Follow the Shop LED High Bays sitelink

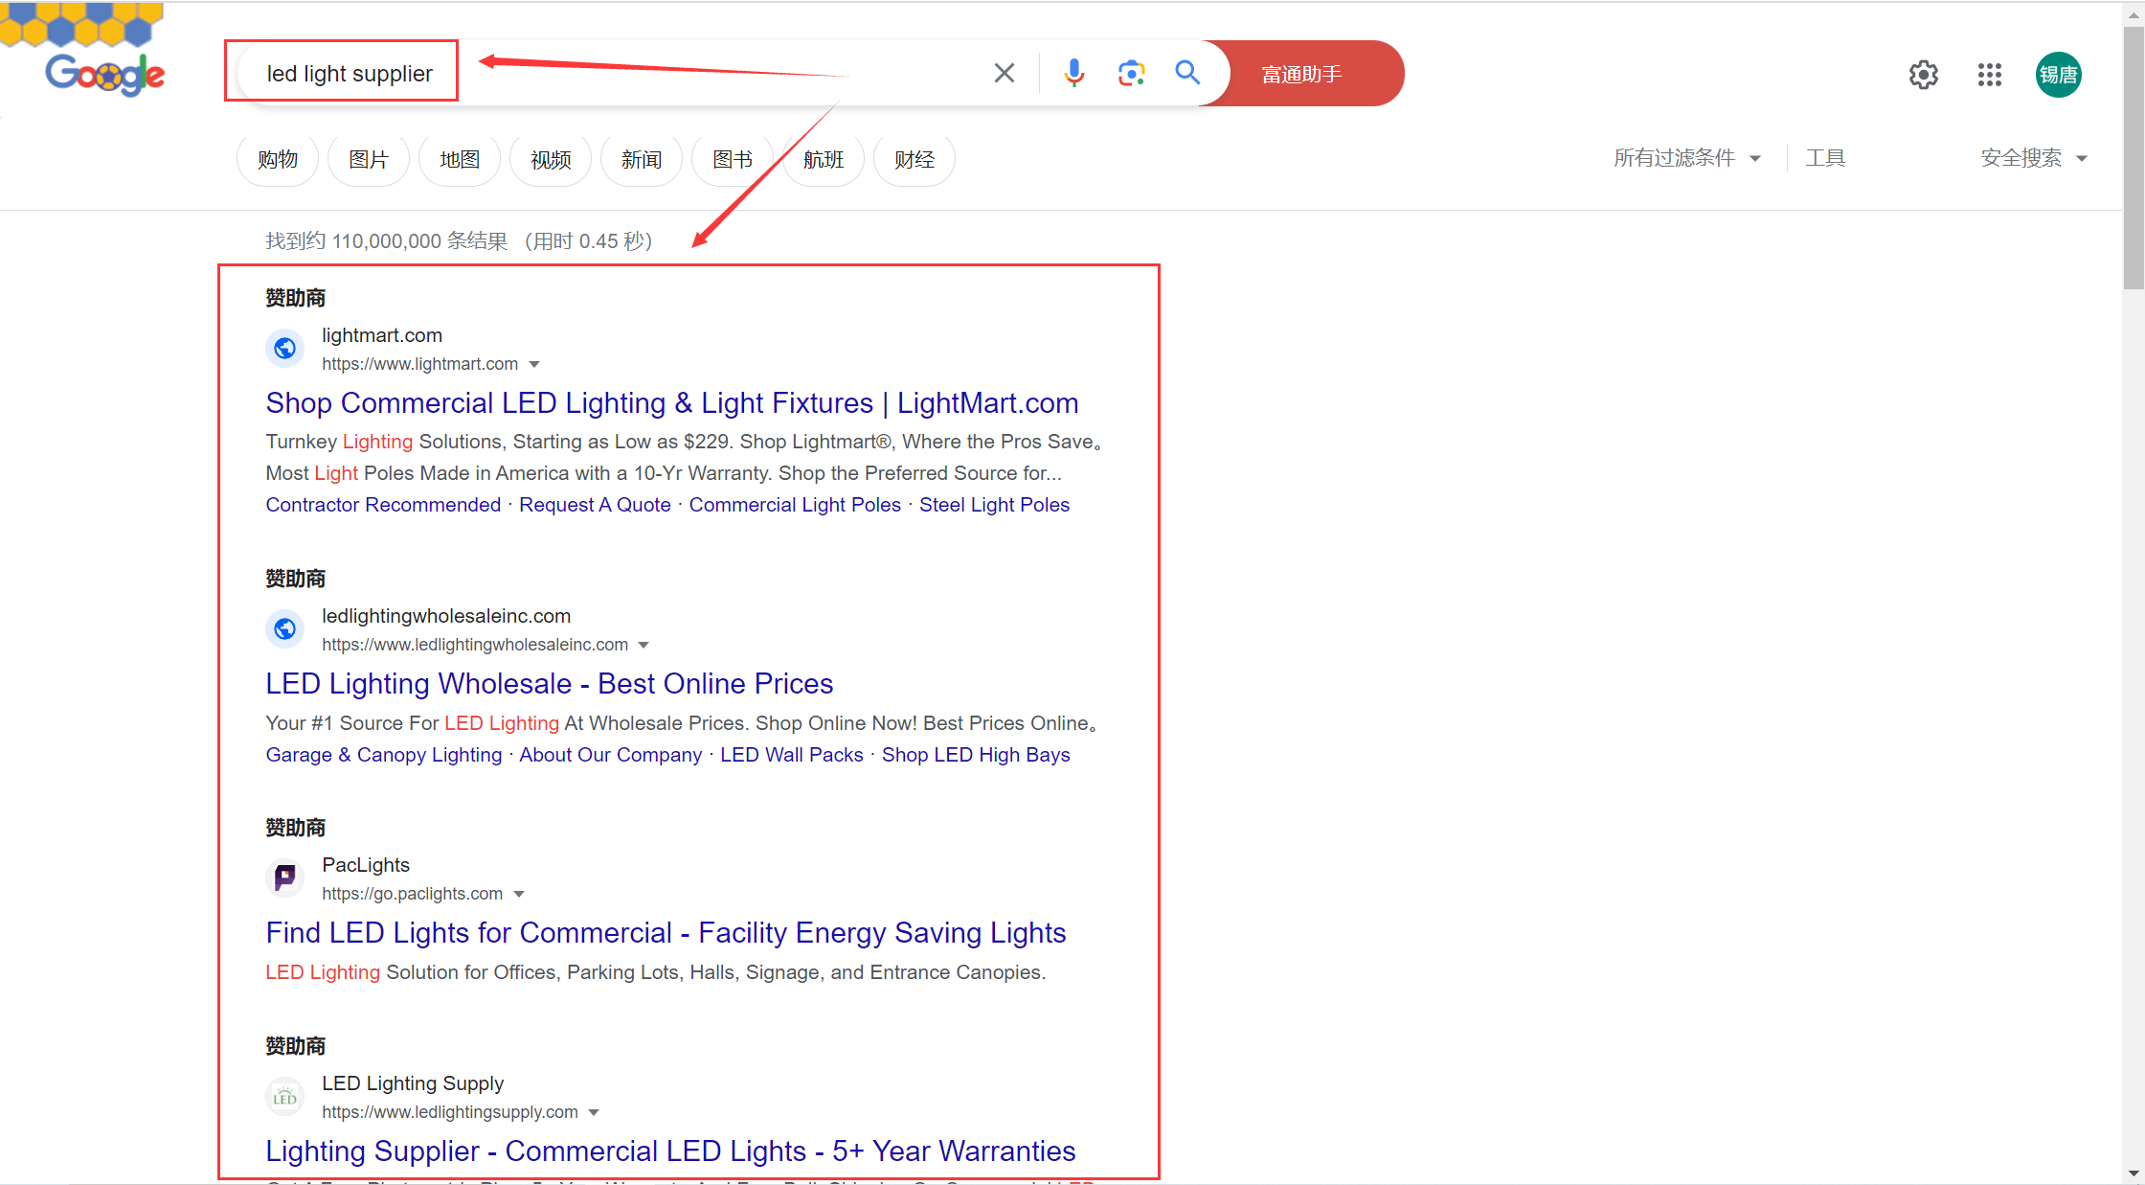(x=976, y=755)
